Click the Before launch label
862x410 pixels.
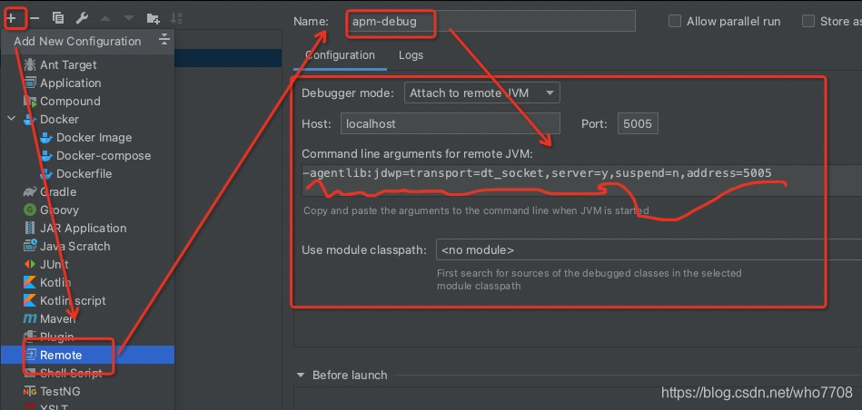(x=350, y=376)
